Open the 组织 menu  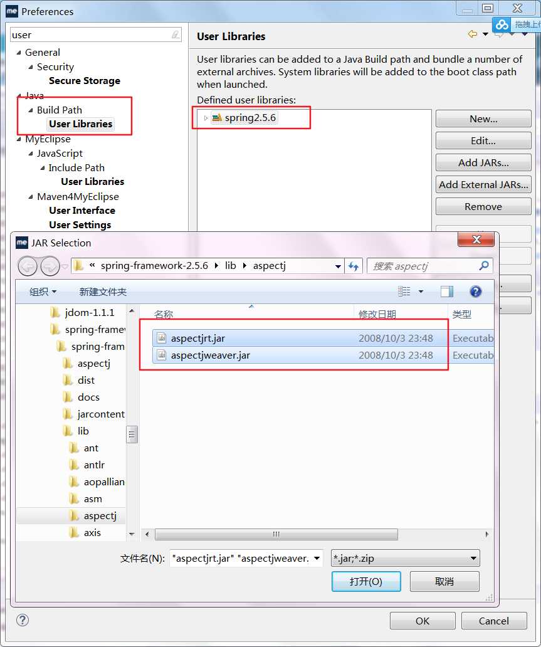tap(43, 292)
